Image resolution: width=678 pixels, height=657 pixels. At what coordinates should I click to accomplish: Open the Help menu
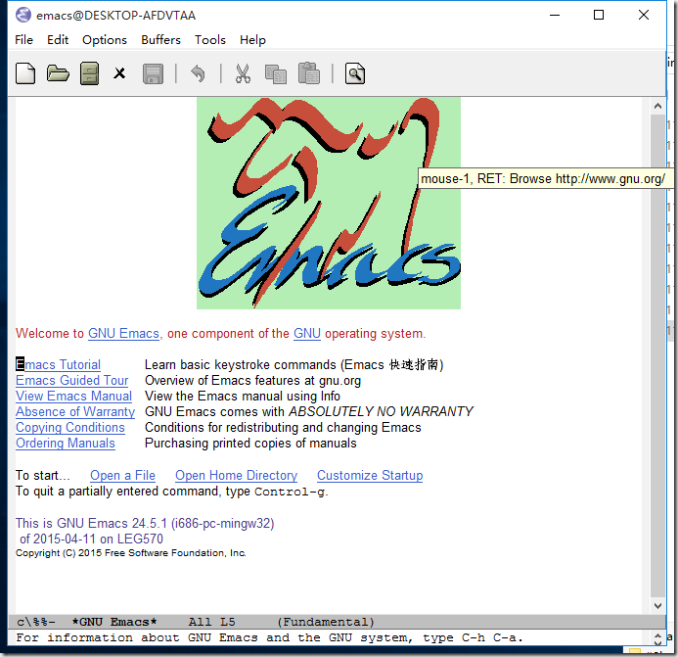coord(252,40)
